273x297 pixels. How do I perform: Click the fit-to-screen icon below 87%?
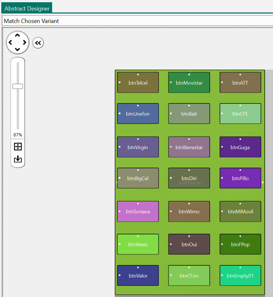(18, 147)
